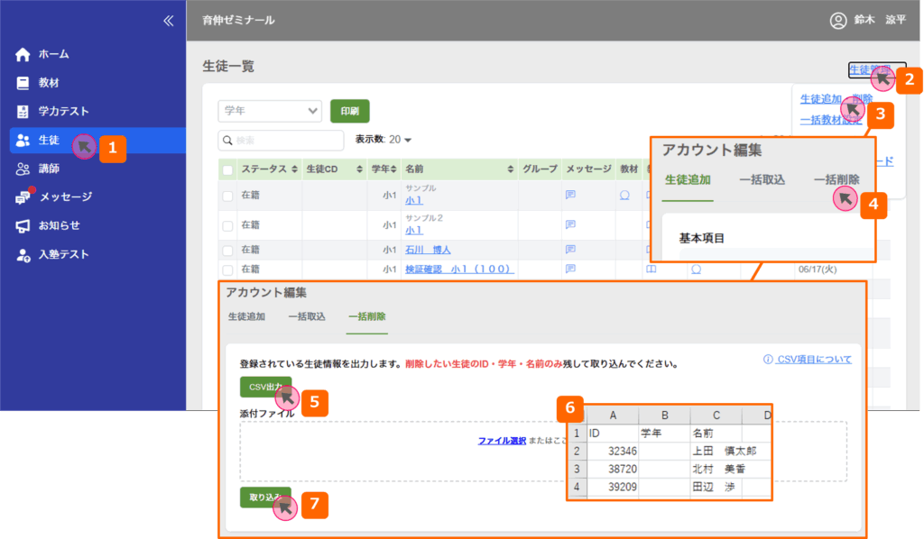The height and width of the screenshot is (539, 924).
Task: Tick the checkbox for the 石川 博人 row
Action: coord(228,250)
